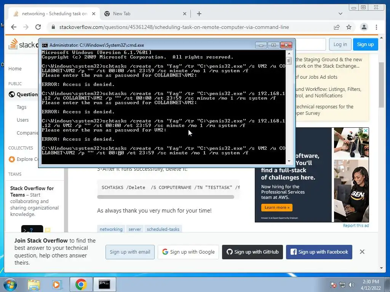Open a new tab with plus button
Screen dimensions: 390x292
click(x=199, y=14)
